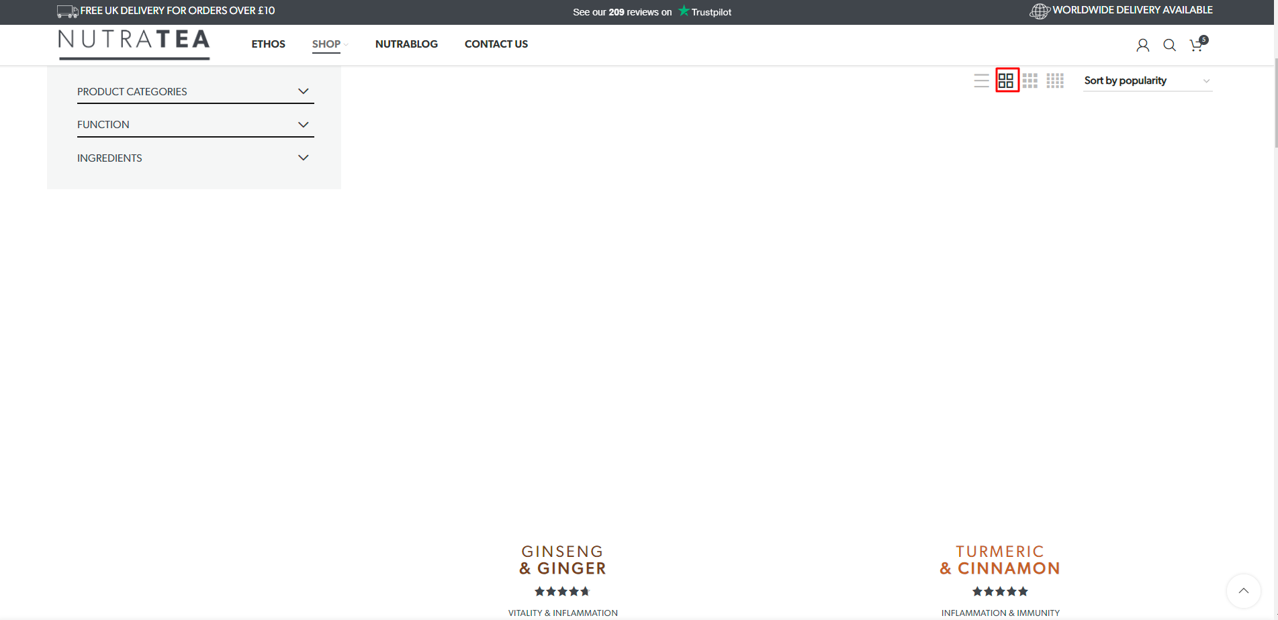The width and height of the screenshot is (1278, 620).
Task: Open the Turmeric & Cinnamon product
Action: (x=1000, y=560)
